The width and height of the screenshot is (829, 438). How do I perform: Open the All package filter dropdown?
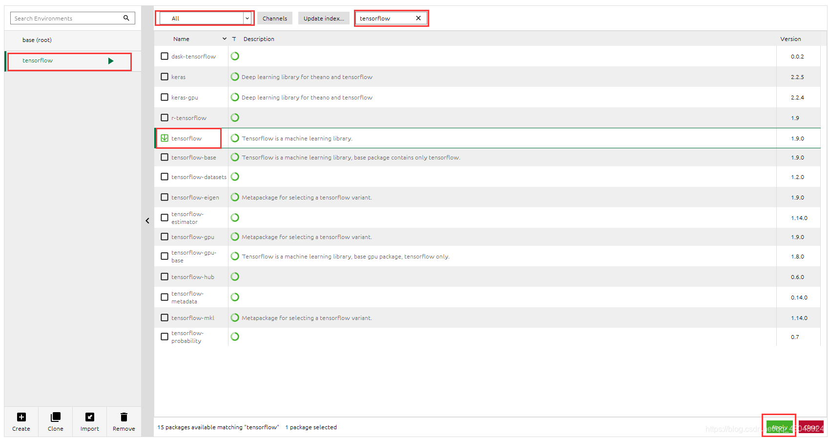click(x=206, y=18)
